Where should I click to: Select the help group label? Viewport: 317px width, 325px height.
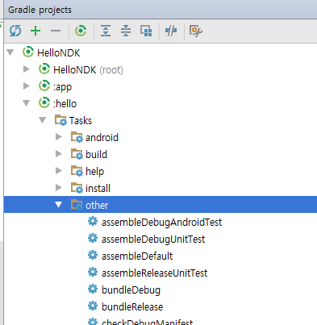[x=94, y=172]
